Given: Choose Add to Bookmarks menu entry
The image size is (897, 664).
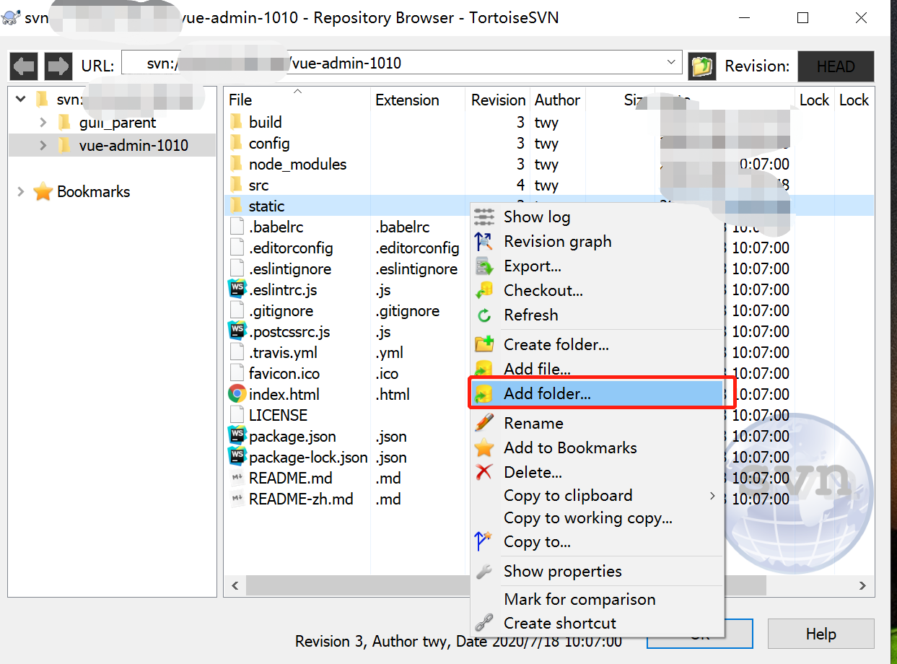Looking at the screenshot, I should coord(597,447).
